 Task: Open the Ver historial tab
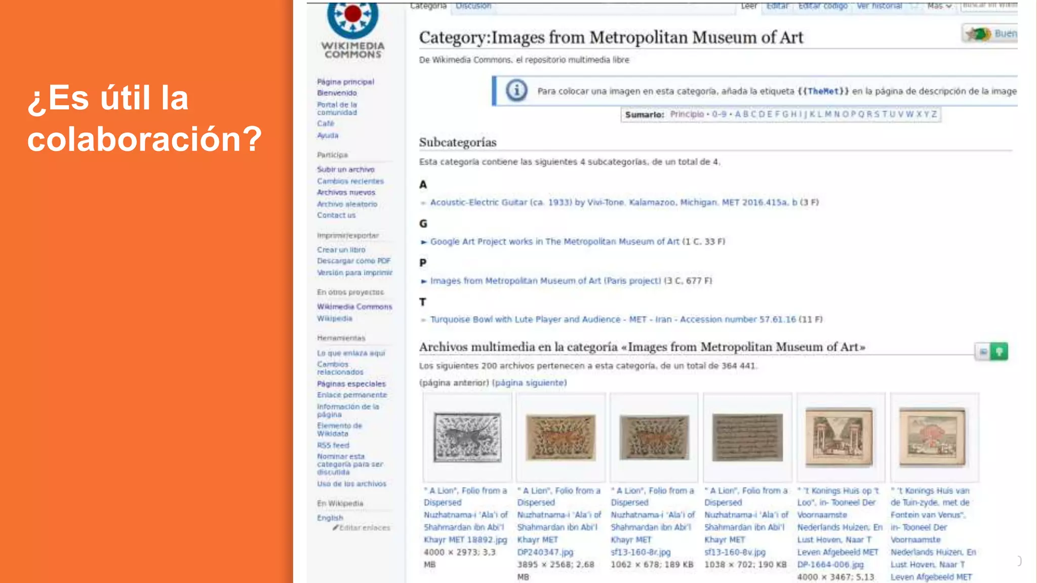click(879, 6)
